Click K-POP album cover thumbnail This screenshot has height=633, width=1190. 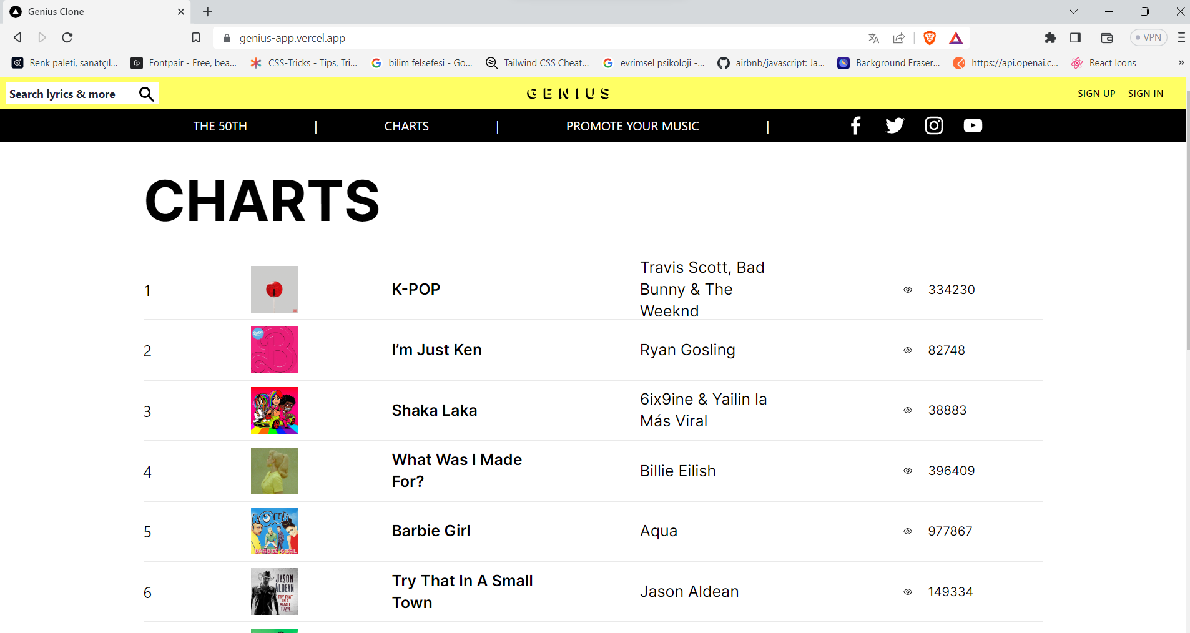274,290
